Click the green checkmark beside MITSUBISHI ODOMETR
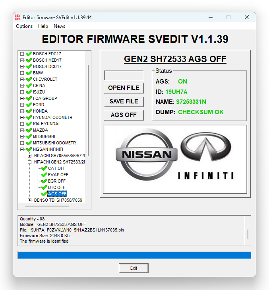The width and height of the screenshot is (269, 290). 29,143
